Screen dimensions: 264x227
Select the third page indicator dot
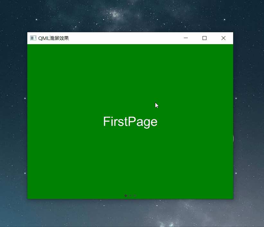point(135,196)
